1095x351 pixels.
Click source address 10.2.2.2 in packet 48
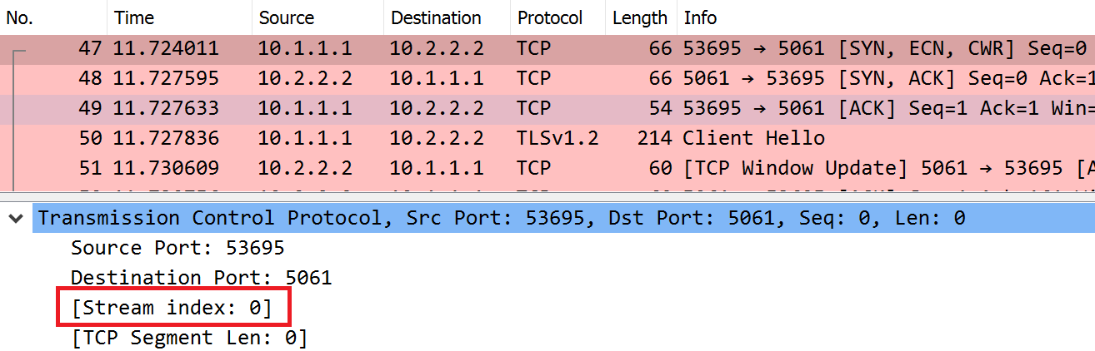click(x=305, y=78)
